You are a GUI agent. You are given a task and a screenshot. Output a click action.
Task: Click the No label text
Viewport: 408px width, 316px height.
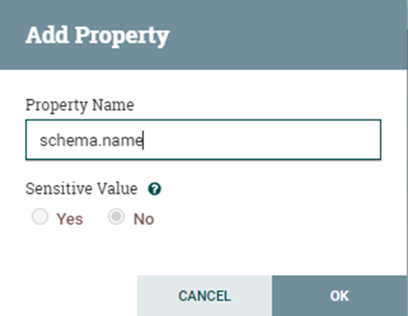[x=144, y=219]
